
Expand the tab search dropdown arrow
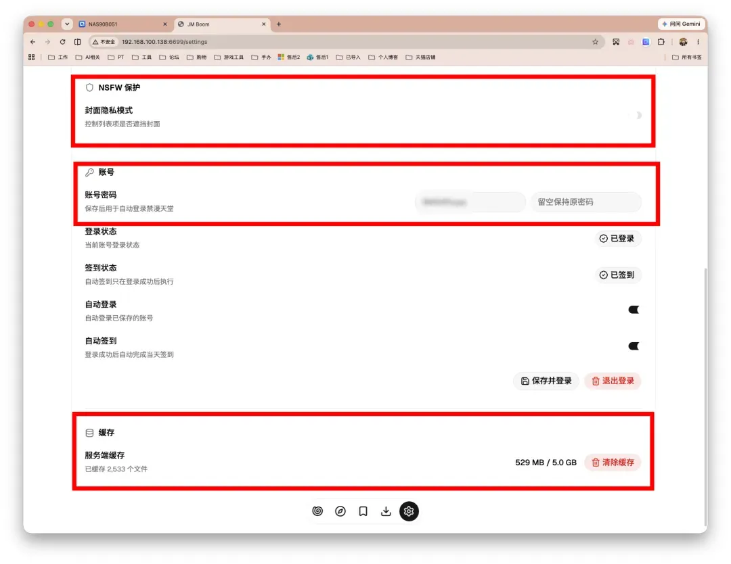coord(67,24)
